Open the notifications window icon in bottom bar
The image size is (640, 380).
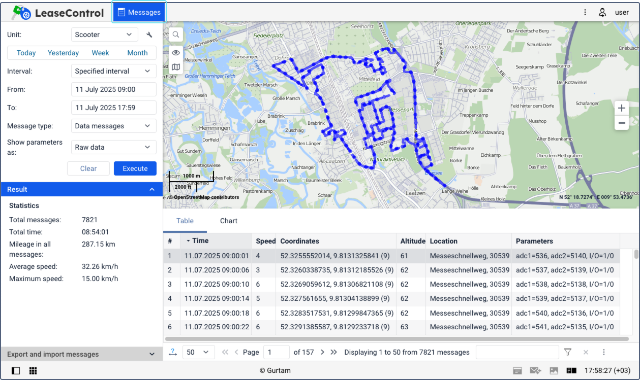click(x=517, y=371)
